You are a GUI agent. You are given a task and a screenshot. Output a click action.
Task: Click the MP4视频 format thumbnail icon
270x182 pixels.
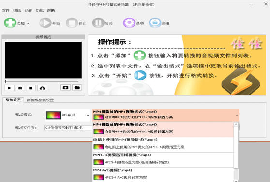point(53,115)
